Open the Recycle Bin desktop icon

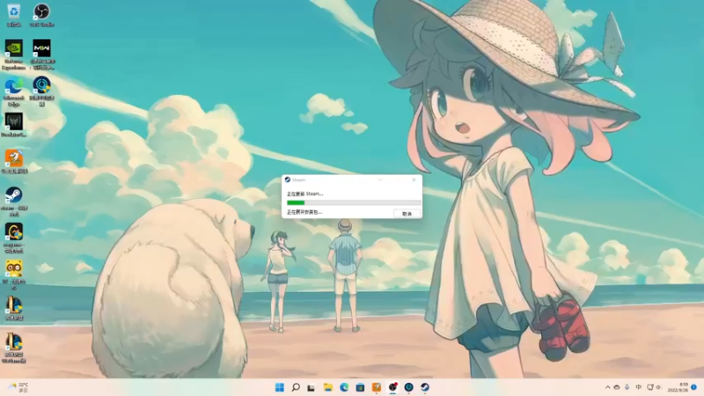click(x=14, y=15)
